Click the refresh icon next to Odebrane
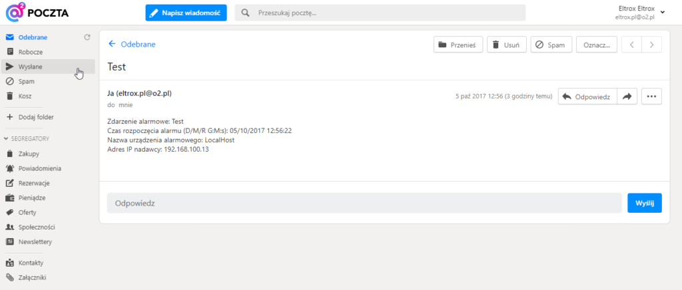682x290 pixels. pos(87,37)
